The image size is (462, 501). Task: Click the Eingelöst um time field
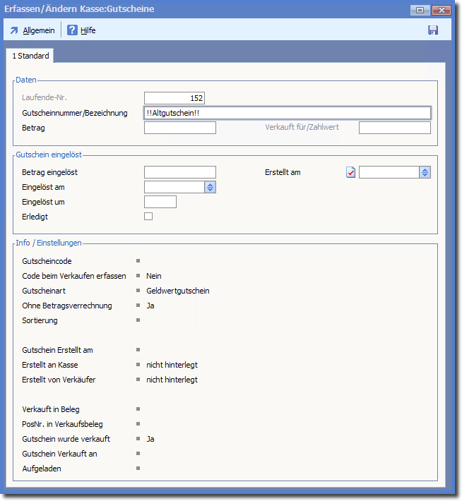(160, 202)
